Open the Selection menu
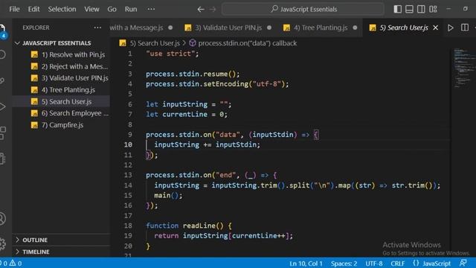The height and width of the screenshot is (268, 476). pos(62,9)
